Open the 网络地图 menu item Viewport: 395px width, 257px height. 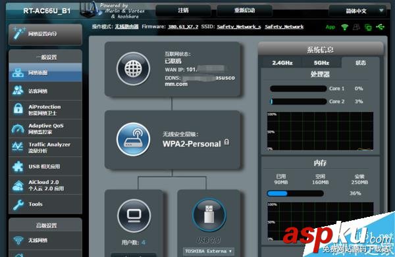[x=45, y=73]
